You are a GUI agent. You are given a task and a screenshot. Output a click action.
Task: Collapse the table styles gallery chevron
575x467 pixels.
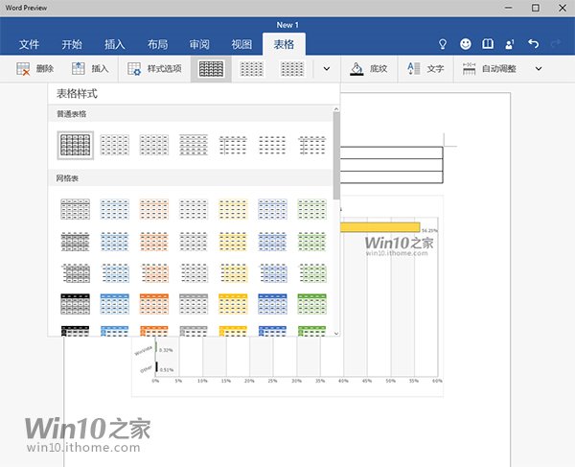327,69
